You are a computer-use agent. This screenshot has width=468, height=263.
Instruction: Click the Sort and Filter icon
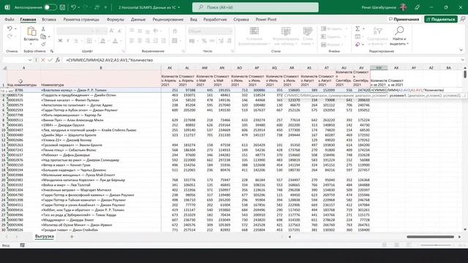tap(377, 31)
